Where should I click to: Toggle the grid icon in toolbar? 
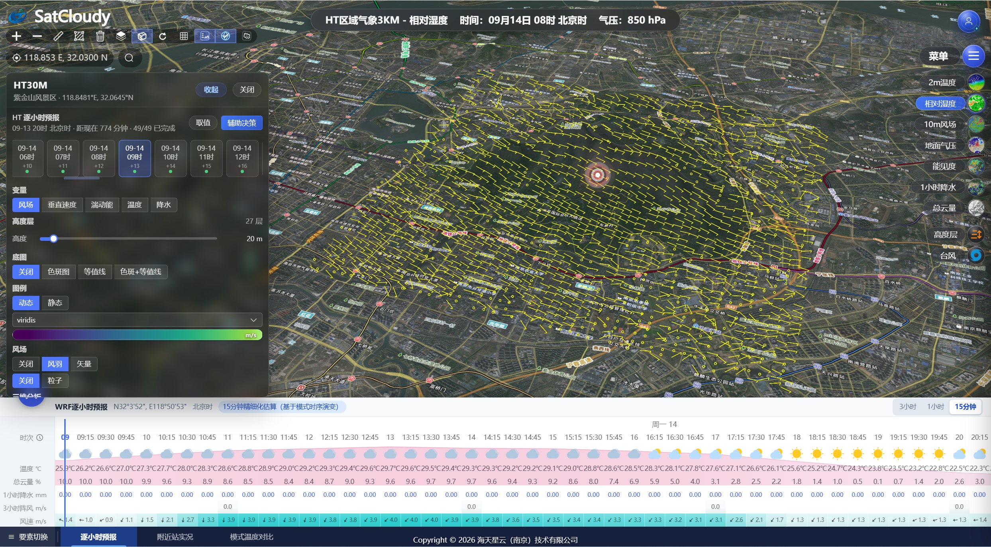pyautogui.click(x=184, y=36)
